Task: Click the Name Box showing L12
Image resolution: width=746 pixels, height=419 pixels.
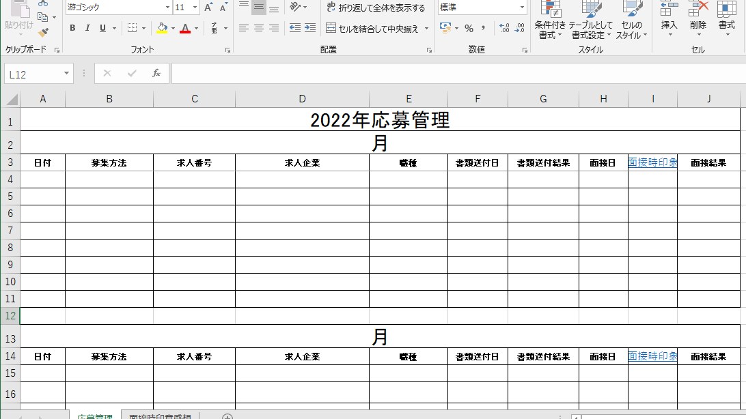Action: click(33, 74)
